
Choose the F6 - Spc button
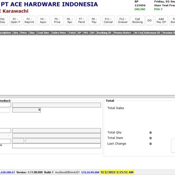pos(70,21)
